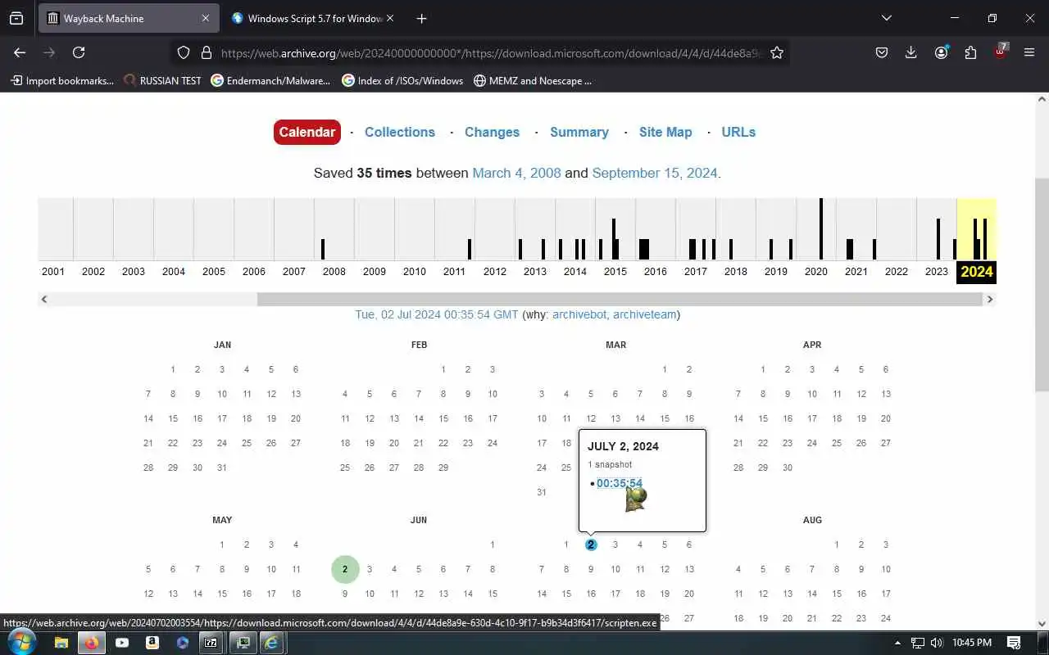Open the 10:45 PM taskbar clock
Image resolution: width=1049 pixels, height=655 pixels.
tap(972, 643)
